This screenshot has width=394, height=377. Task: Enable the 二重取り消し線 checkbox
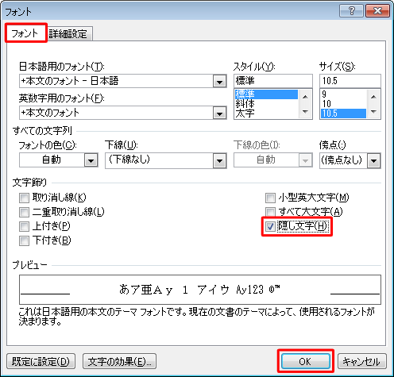24,212
